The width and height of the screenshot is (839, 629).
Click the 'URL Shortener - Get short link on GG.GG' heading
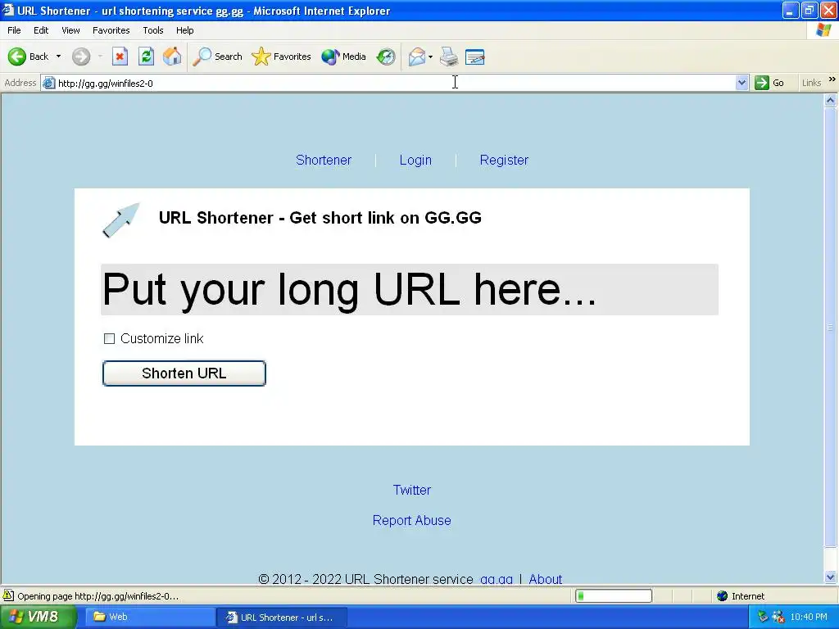(x=320, y=218)
